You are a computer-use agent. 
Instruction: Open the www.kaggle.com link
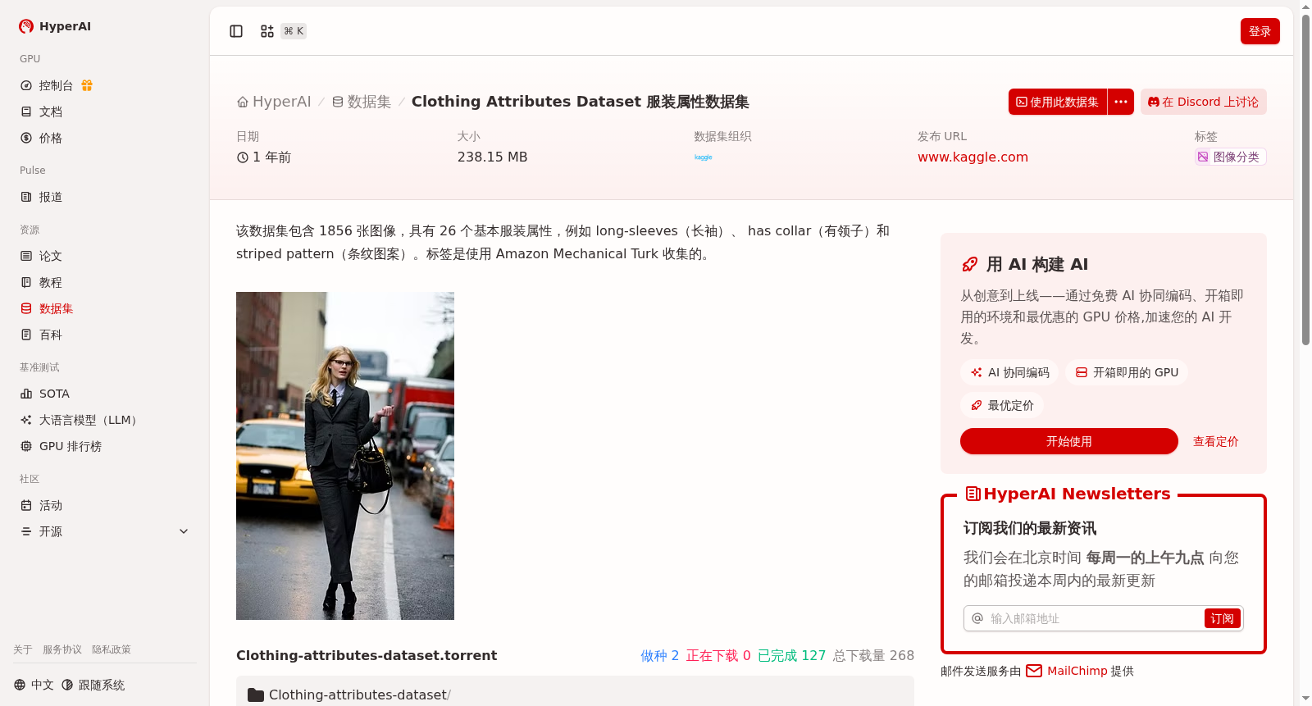coord(973,157)
